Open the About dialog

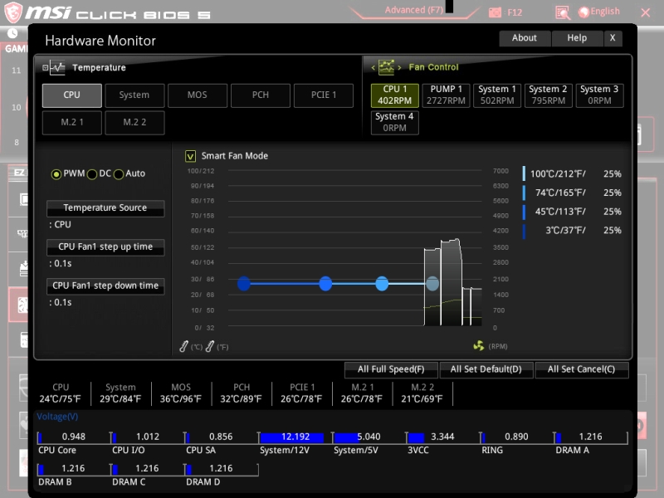tap(525, 38)
